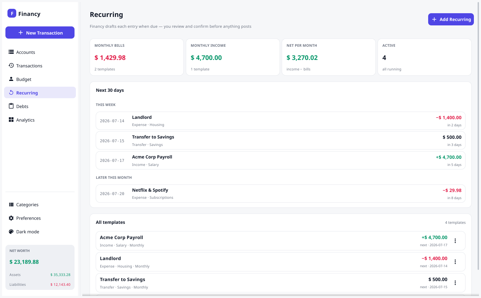The height and width of the screenshot is (298, 481).
Task: Open the Netflix & Spotify upcoming entry
Action: coord(280,194)
